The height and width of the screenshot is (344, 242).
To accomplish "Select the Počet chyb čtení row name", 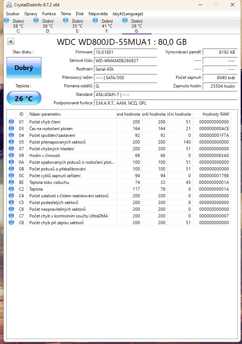I will [x=45, y=122].
